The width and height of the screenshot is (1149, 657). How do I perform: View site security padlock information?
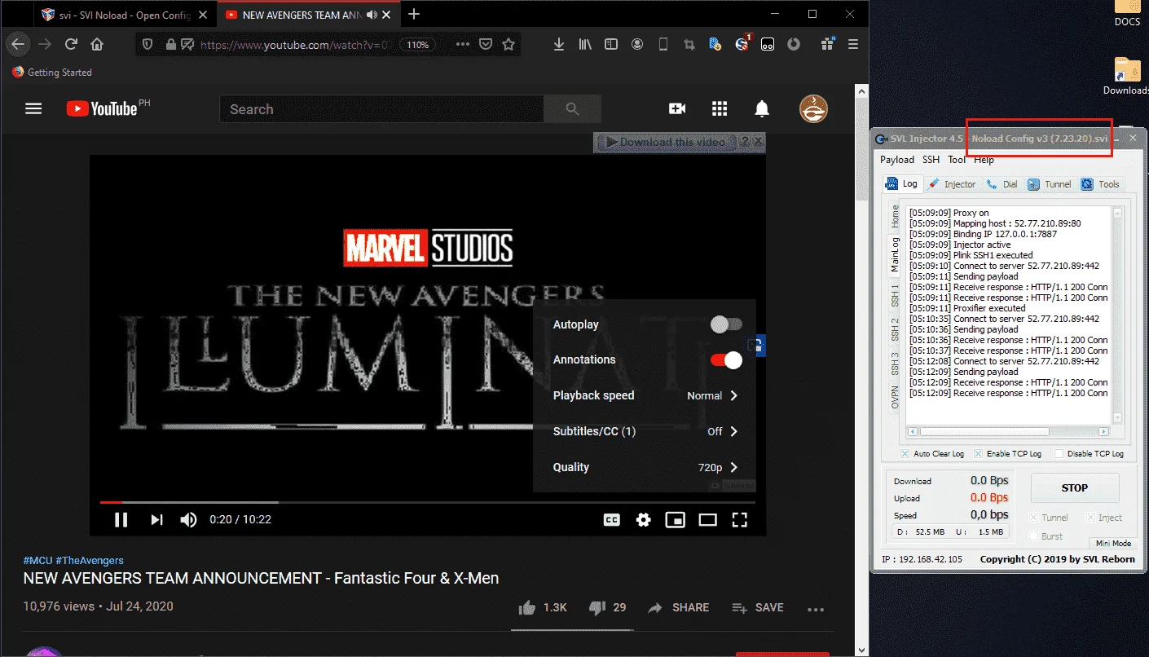tap(170, 45)
